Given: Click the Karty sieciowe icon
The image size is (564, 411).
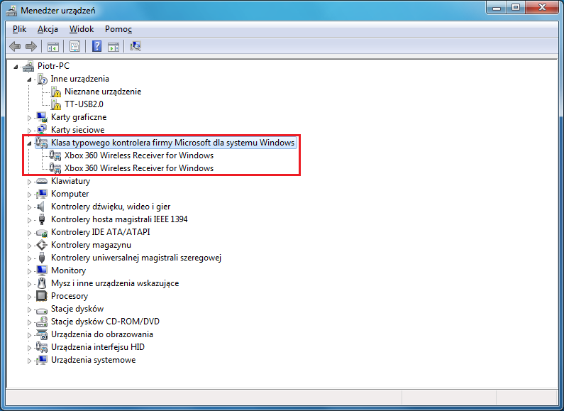Looking at the screenshot, I should (x=42, y=130).
